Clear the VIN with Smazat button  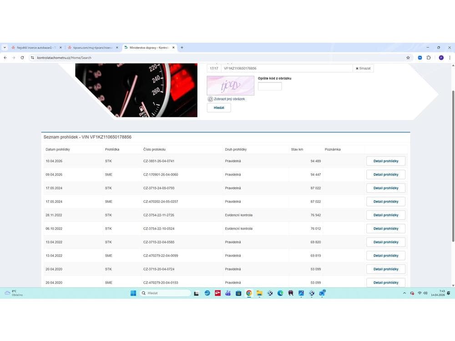(x=363, y=69)
